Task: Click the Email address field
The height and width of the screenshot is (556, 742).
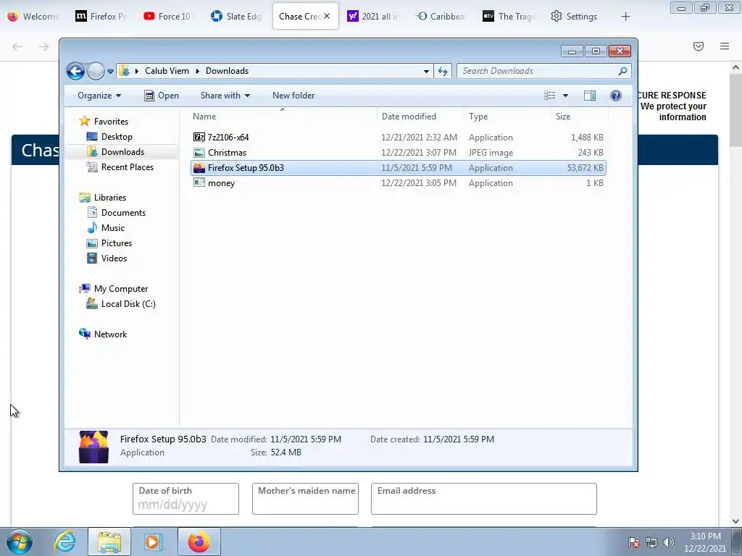Action: pyautogui.click(x=483, y=499)
